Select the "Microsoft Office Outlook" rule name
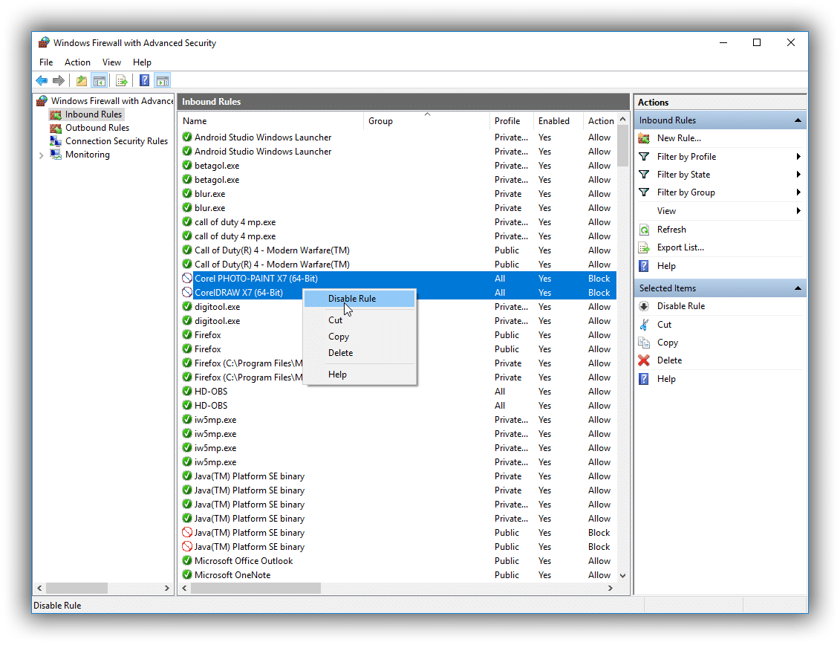 point(243,561)
